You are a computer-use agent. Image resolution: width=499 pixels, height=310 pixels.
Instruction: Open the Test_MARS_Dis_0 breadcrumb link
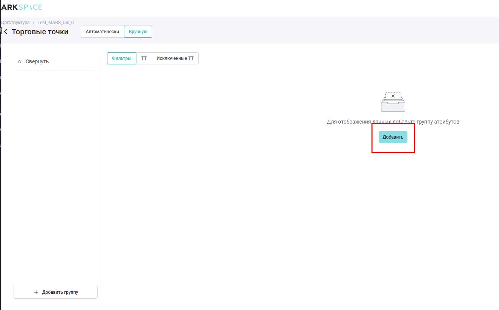point(55,23)
